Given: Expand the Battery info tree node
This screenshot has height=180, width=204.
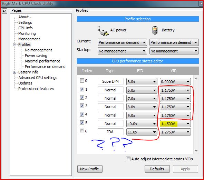Looking at the screenshot, I should pyautogui.click(x=15, y=72).
